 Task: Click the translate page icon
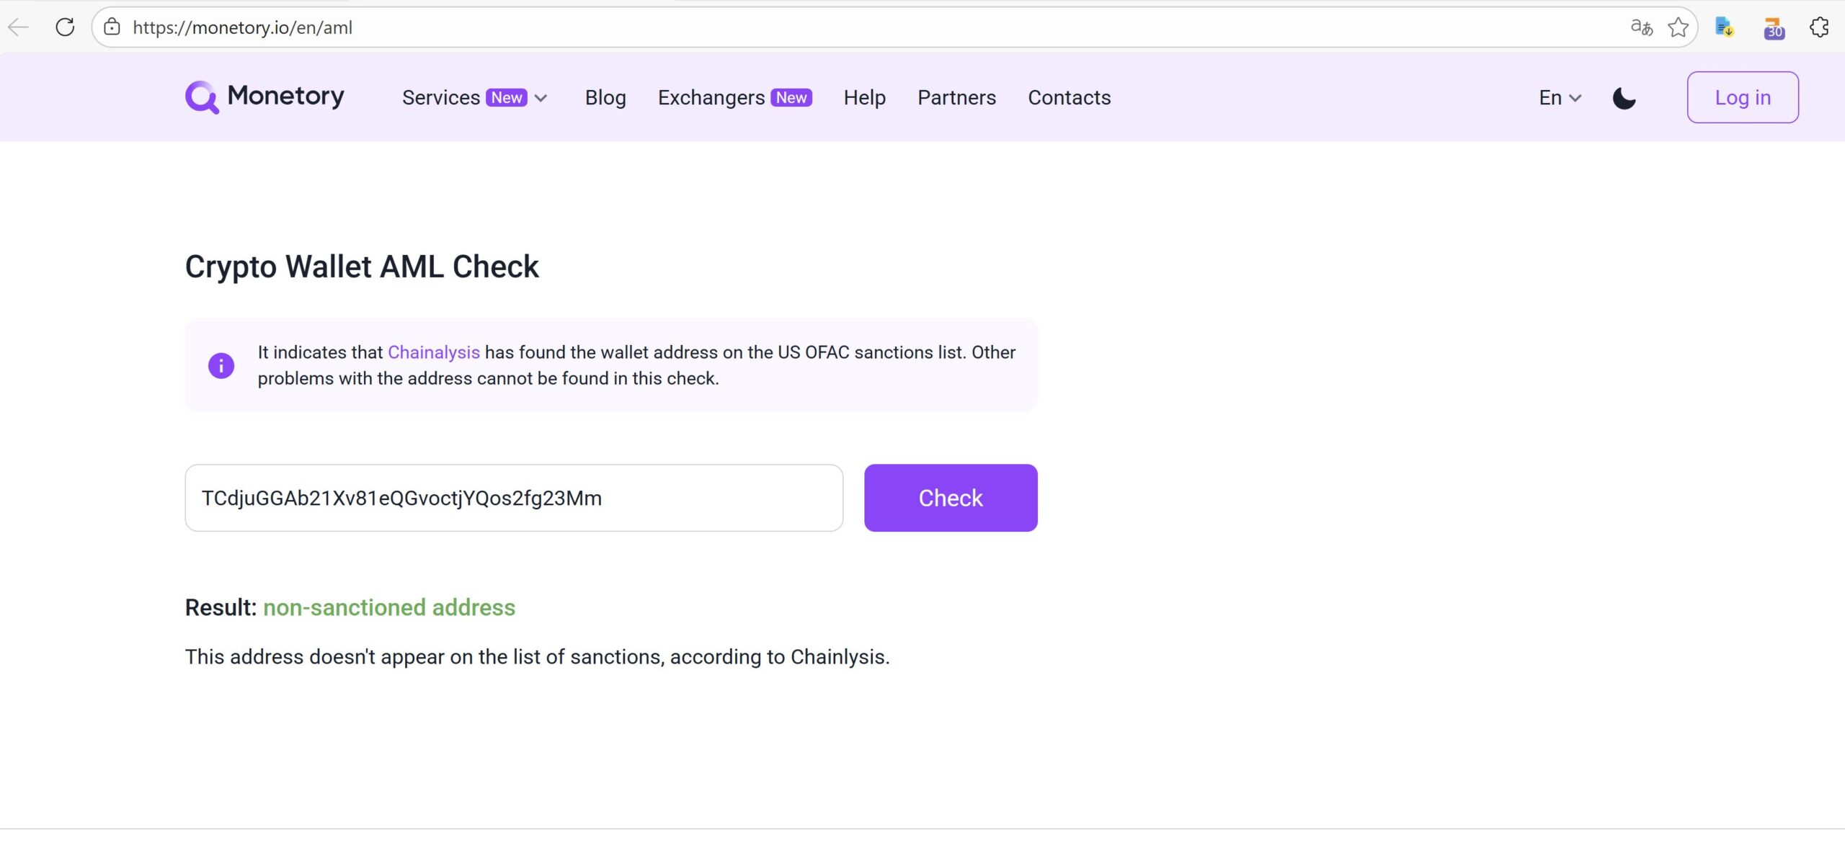tap(1642, 27)
